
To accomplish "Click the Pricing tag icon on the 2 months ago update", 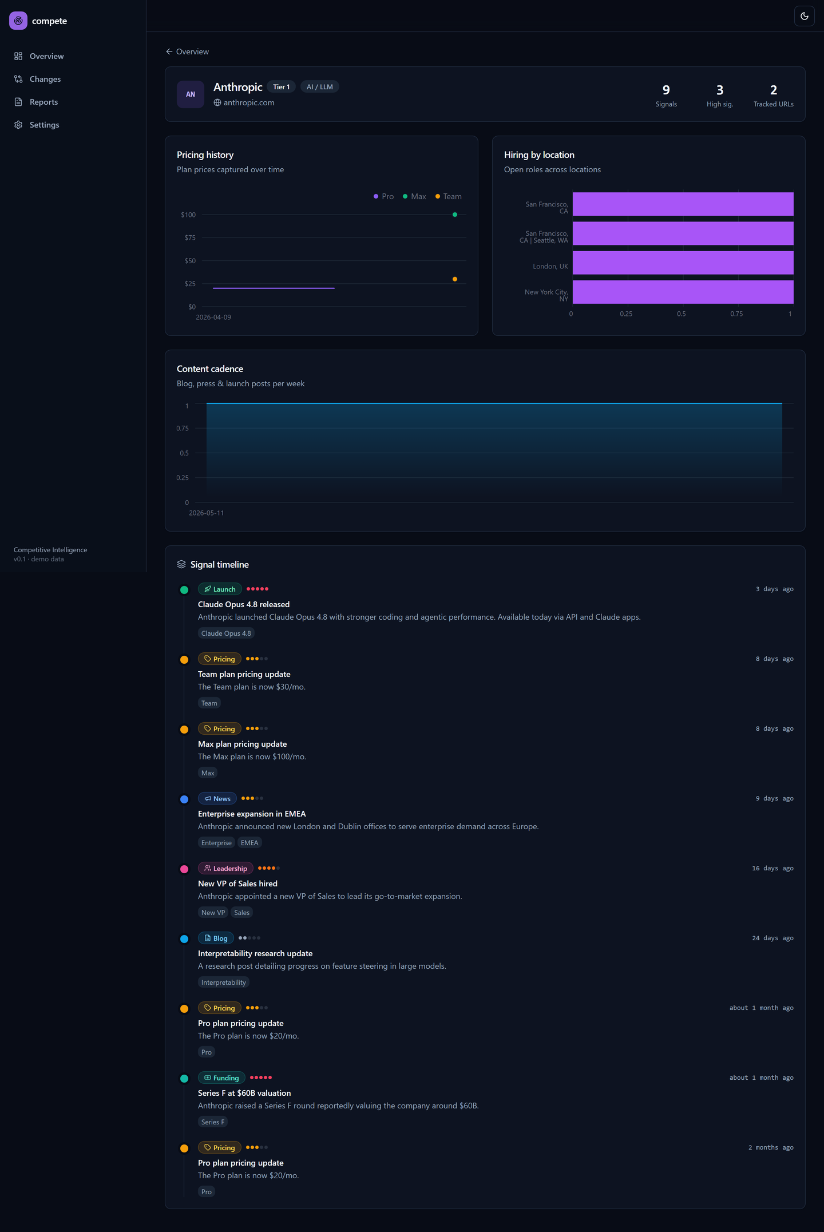I will [x=208, y=1148].
